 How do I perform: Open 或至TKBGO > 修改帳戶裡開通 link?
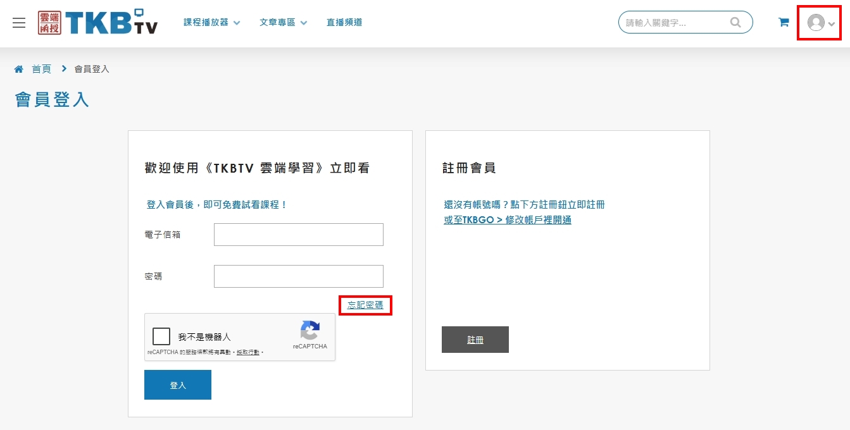click(x=508, y=220)
